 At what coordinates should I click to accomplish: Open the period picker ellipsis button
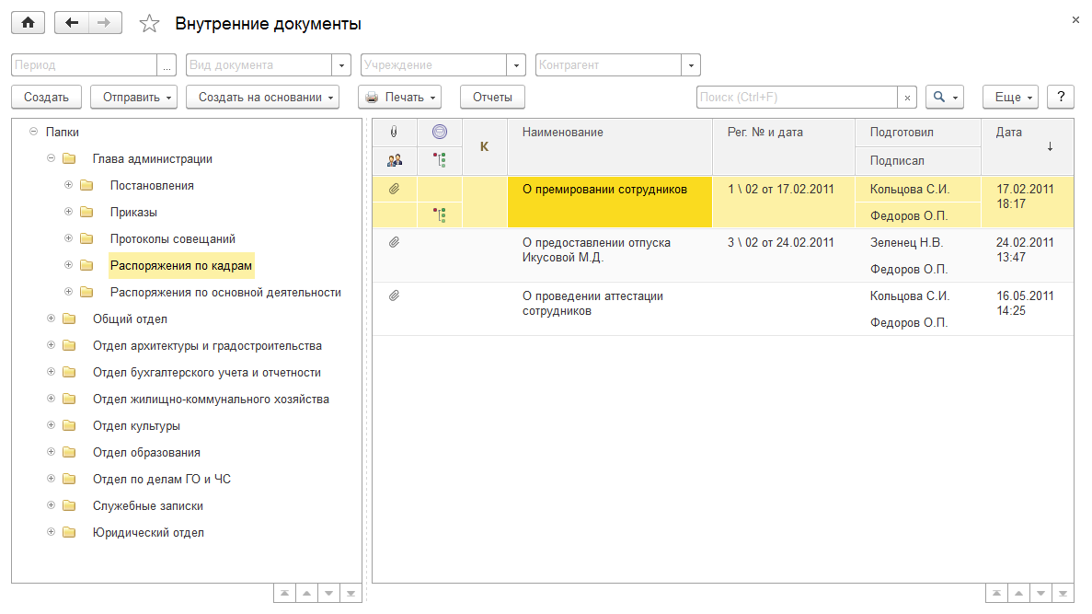pos(167,64)
